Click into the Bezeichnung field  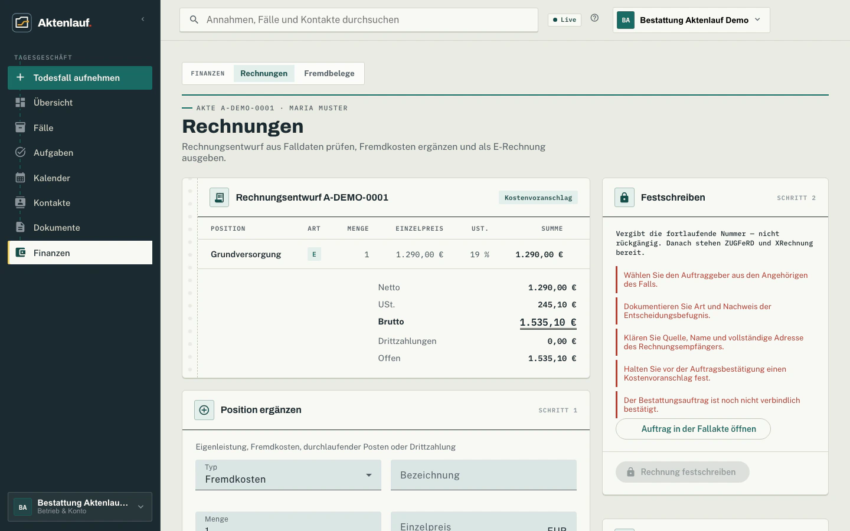click(x=483, y=475)
